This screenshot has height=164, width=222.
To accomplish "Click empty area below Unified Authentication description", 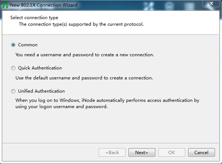I will pos(110,126).
